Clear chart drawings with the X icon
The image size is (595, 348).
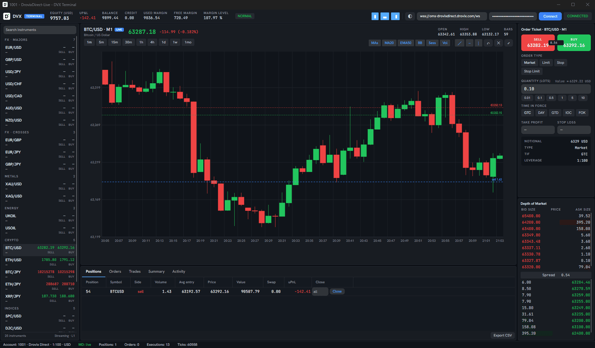(499, 43)
